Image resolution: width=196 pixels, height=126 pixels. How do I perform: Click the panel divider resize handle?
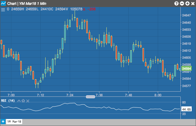[91, 97]
